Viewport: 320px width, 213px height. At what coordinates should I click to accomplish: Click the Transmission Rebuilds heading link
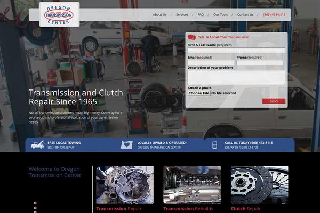coord(188,209)
